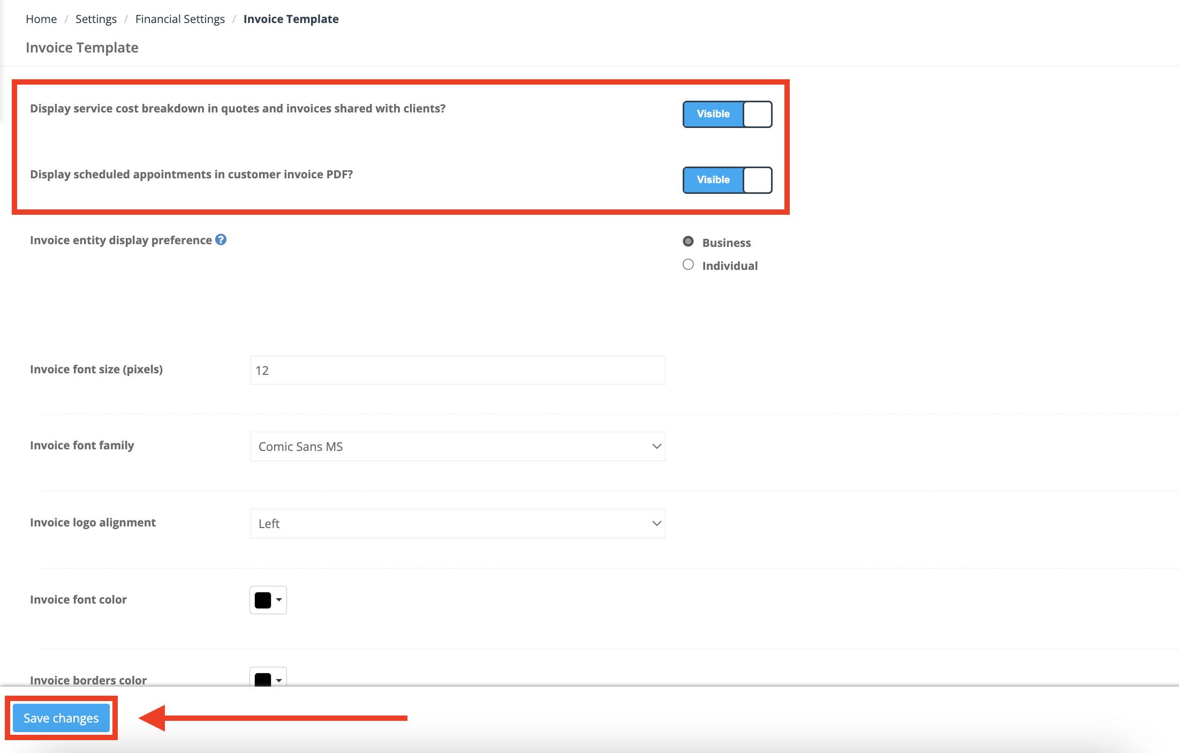Go to Settings breadcrumb link
This screenshot has width=1179, height=753.
(96, 19)
